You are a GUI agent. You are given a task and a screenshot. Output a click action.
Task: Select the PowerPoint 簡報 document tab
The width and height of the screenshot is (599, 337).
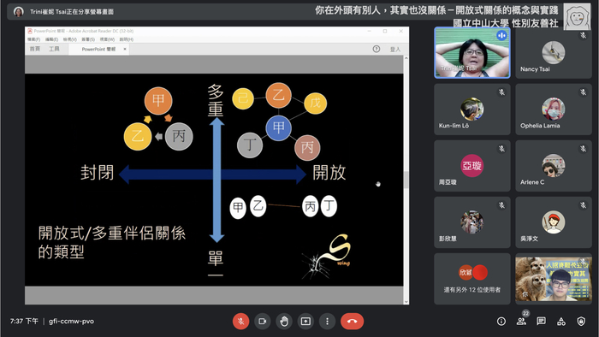(x=98, y=50)
